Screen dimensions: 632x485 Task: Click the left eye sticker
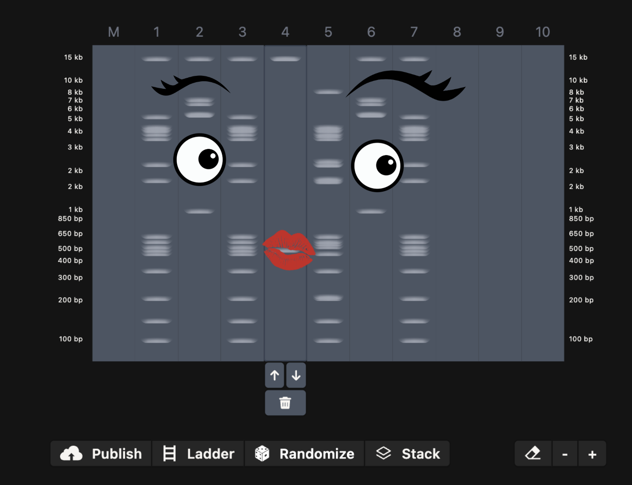(x=200, y=159)
